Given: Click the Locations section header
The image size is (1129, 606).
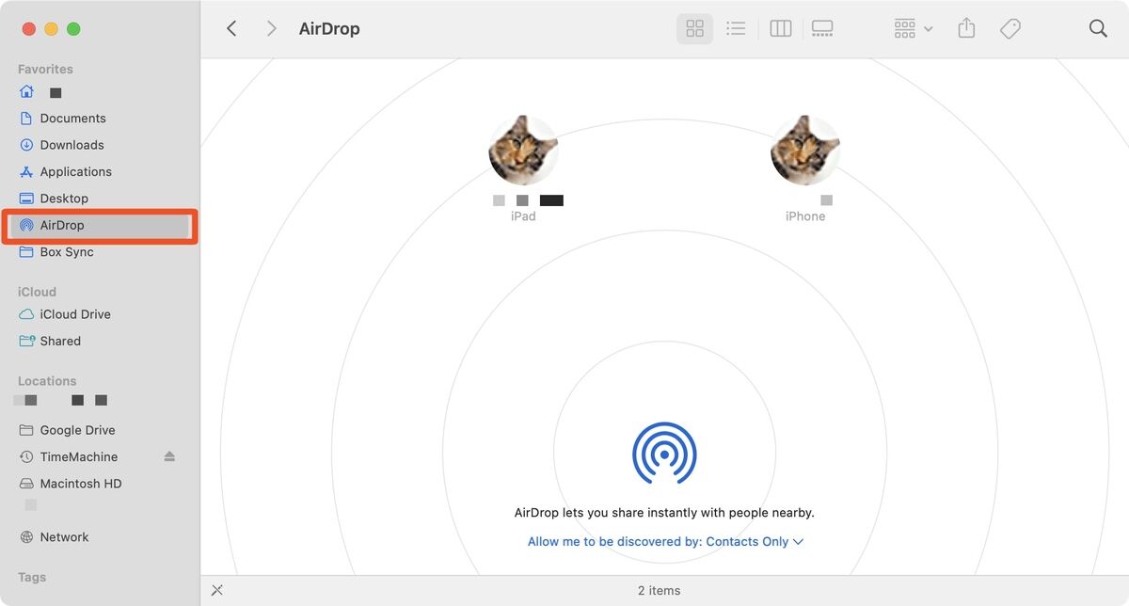Looking at the screenshot, I should 47,381.
